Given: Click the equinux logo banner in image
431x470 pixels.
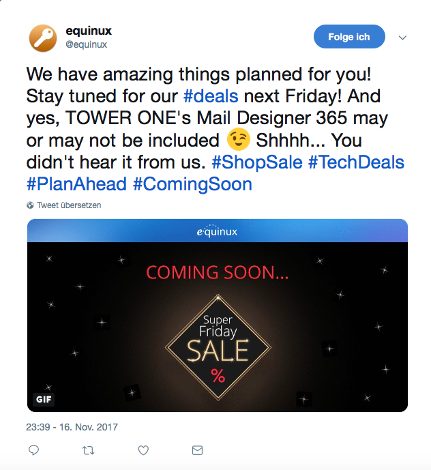Looking at the screenshot, I should tap(218, 231).
